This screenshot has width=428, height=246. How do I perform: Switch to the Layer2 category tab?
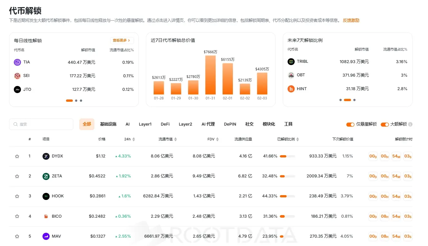pos(185,124)
